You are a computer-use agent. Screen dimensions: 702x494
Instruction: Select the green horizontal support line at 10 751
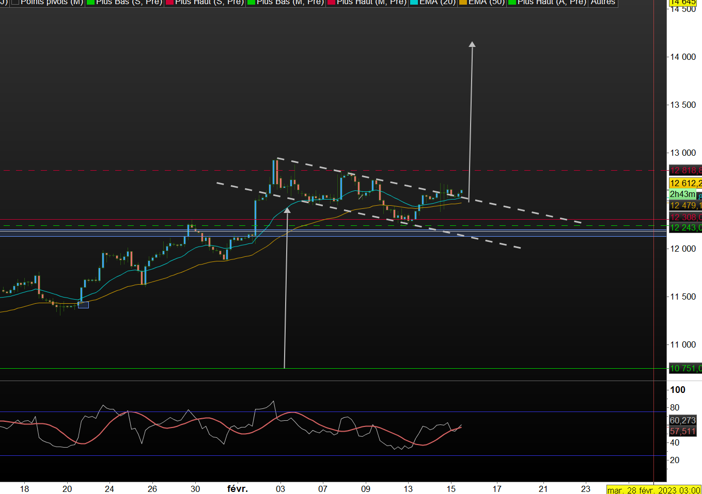(333, 368)
